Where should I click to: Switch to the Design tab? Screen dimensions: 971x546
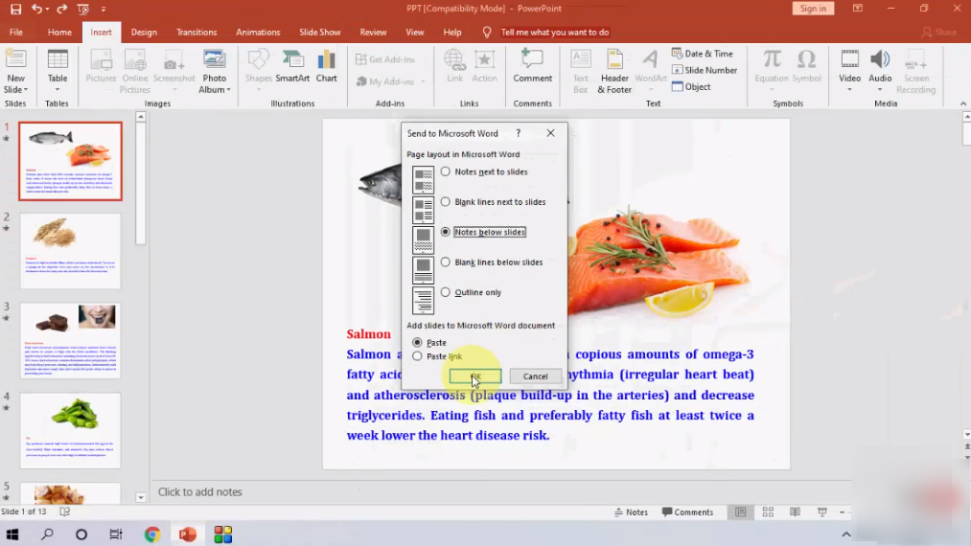click(144, 33)
